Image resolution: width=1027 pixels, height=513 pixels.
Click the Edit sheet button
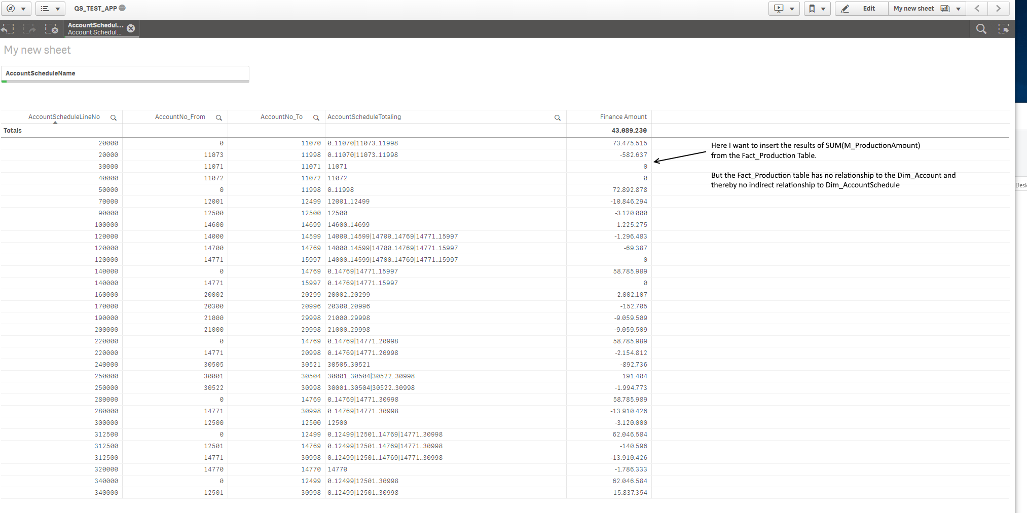pos(861,9)
